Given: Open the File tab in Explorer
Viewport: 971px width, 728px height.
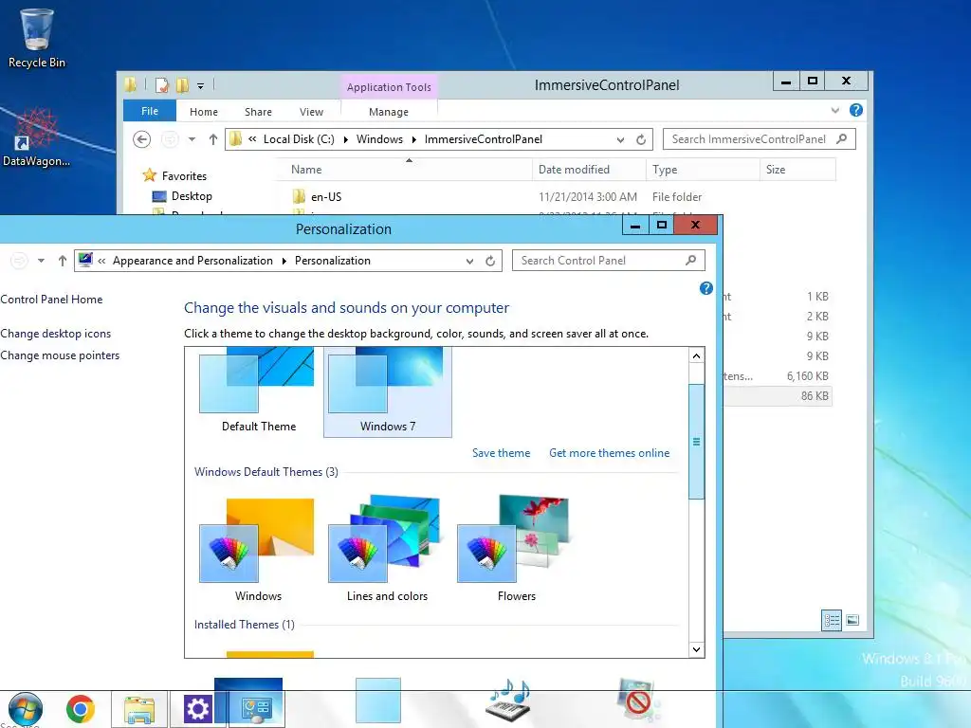Looking at the screenshot, I should pyautogui.click(x=150, y=111).
